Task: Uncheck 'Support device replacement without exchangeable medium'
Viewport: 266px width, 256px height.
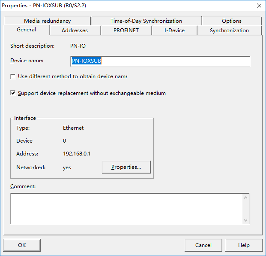Action: [13, 93]
